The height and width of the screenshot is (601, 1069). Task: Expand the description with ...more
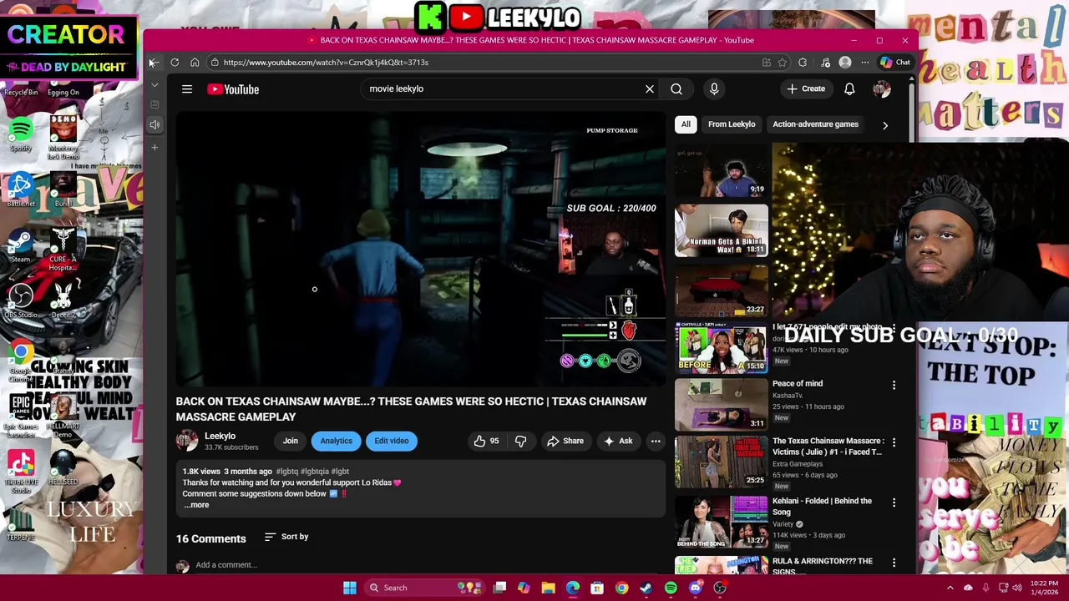(x=197, y=505)
